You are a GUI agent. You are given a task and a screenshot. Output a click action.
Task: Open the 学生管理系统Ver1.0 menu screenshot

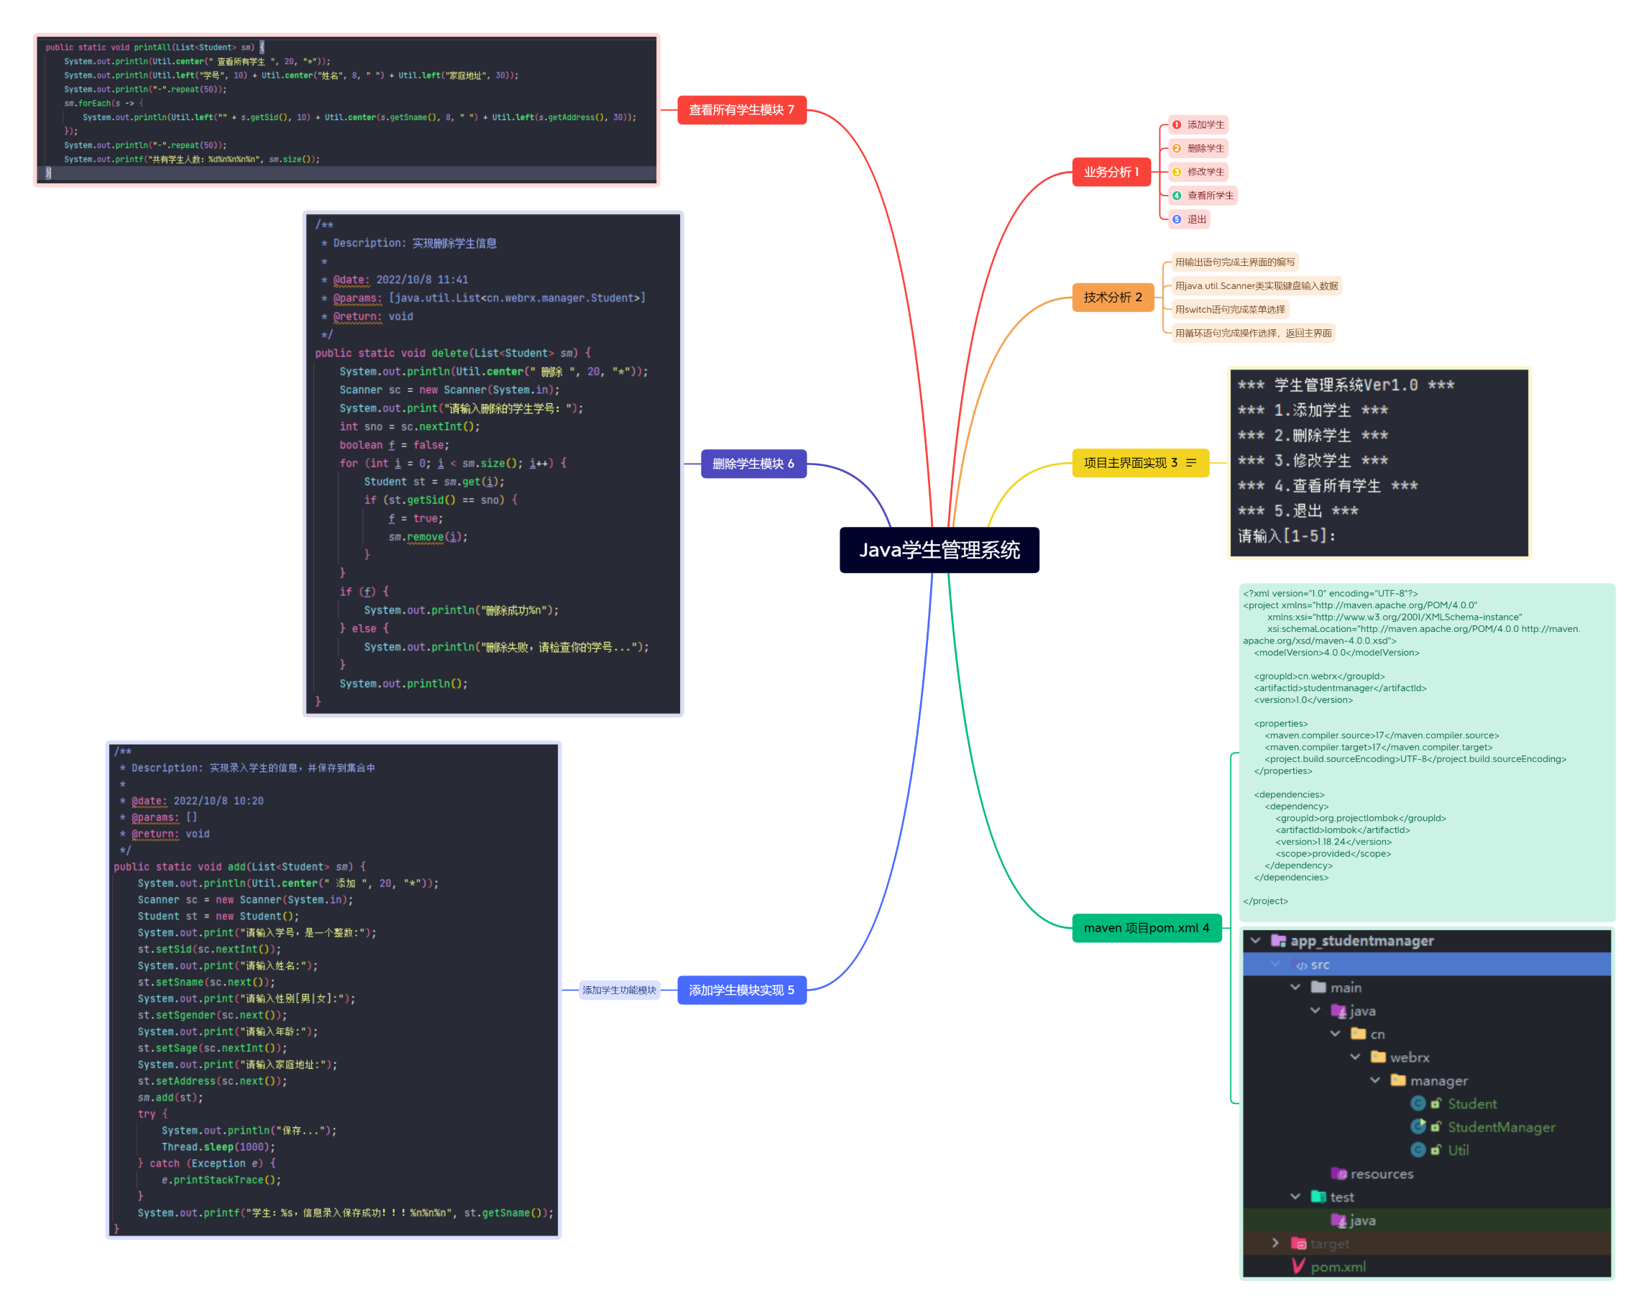pos(1379,463)
